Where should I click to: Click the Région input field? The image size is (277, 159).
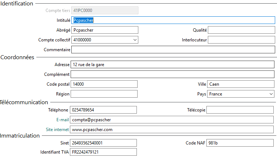104,94
